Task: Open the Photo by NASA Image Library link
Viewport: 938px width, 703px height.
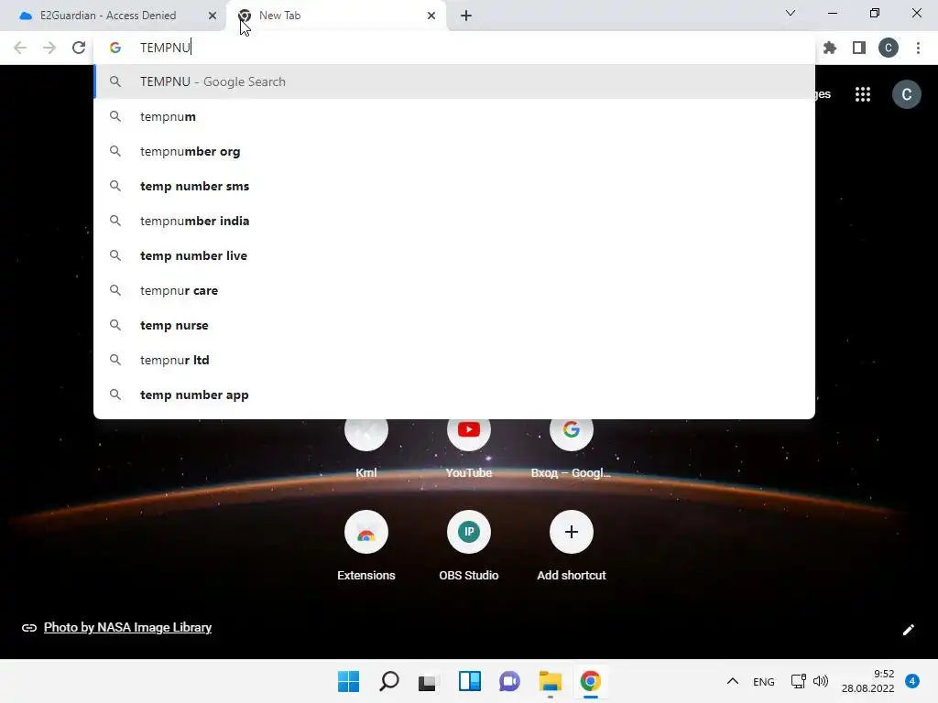Action: click(x=127, y=627)
